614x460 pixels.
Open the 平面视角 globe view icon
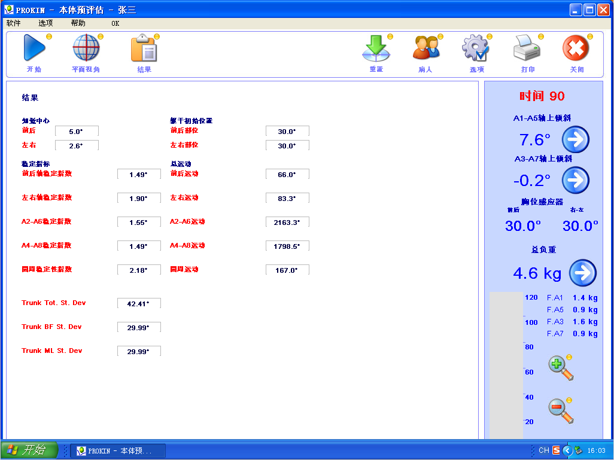coord(86,48)
